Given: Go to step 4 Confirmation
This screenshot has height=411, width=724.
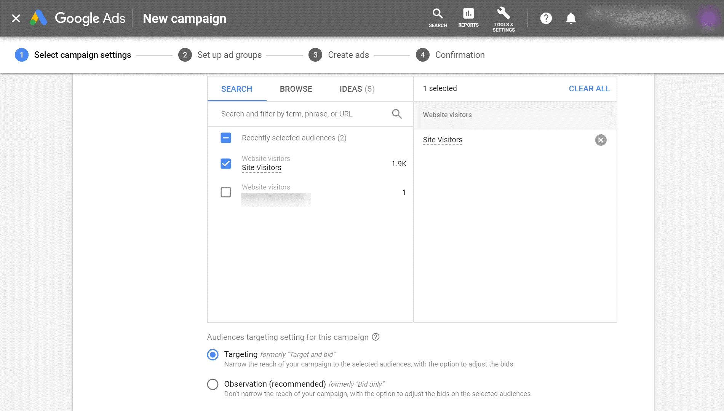Looking at the screenshot, I should pyautogui.click(x=450, y=55).
